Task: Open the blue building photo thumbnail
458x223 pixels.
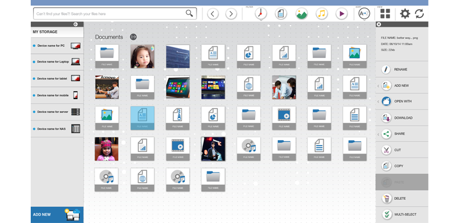Action: point(178,56)
